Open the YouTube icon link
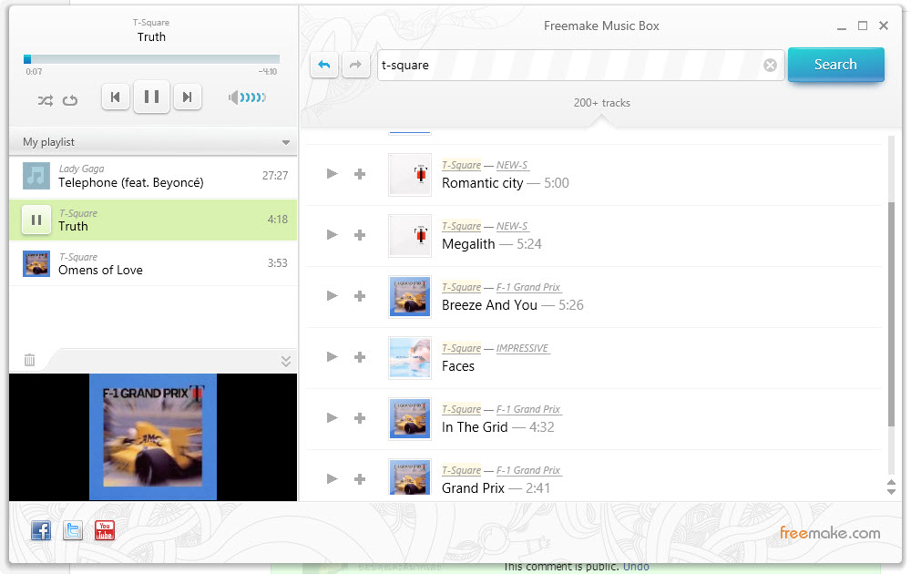The height and width of the screenshot is (574, 911). (x=105, y=530)
